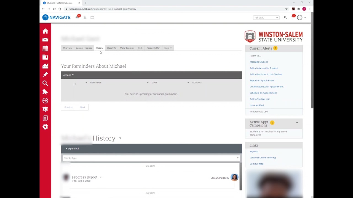The width and height of the screenshot is (353, 198).
Task: Click the pushpin icon in sidebar
Action: point(45,75)
